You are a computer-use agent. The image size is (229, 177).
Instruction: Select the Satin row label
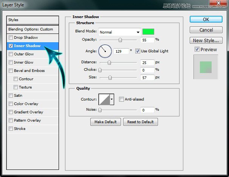tap(18, 96)
